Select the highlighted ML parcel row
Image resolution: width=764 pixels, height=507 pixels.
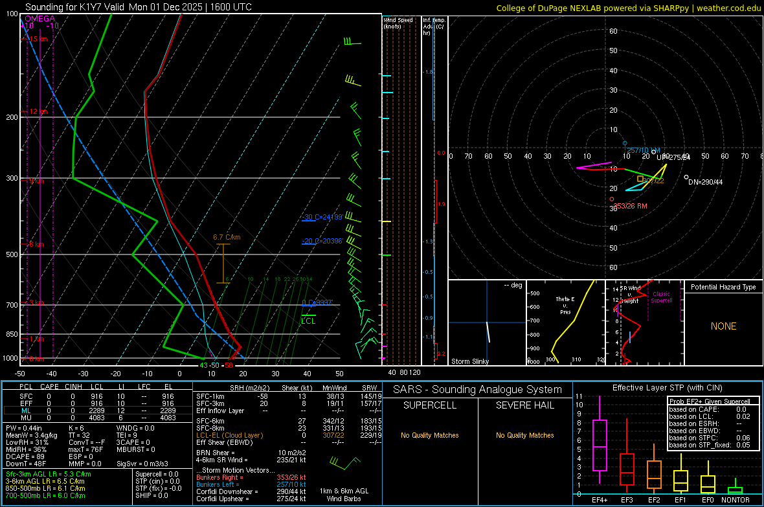[98, 411]
